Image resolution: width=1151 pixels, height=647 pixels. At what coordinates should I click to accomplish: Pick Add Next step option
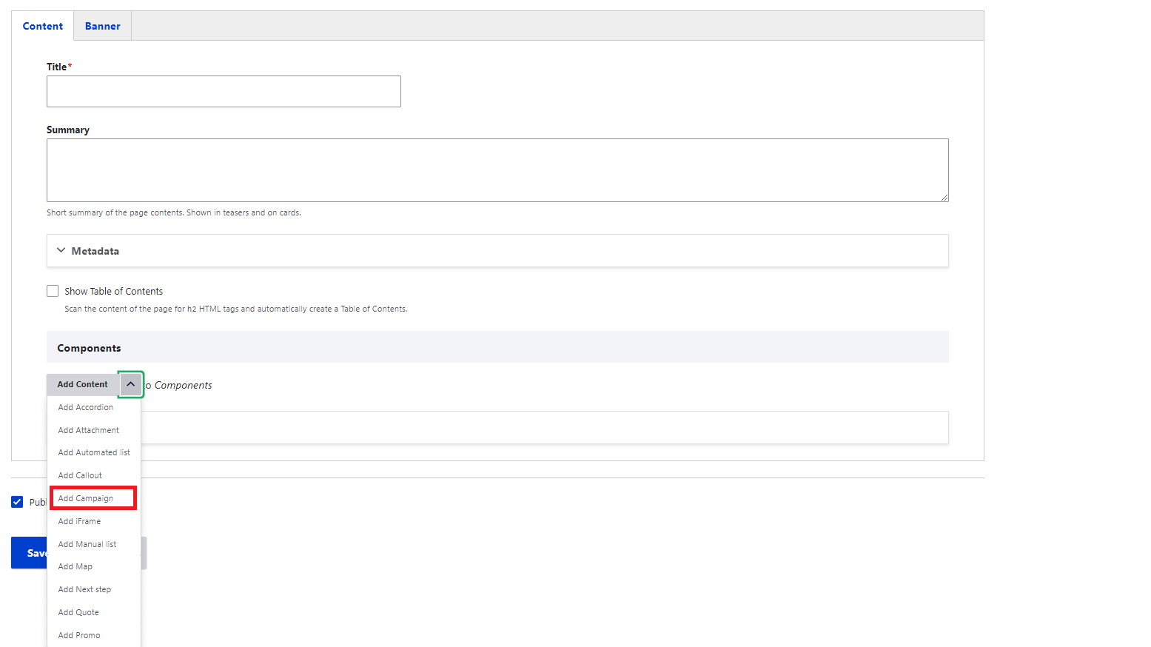tap(84, 589)
